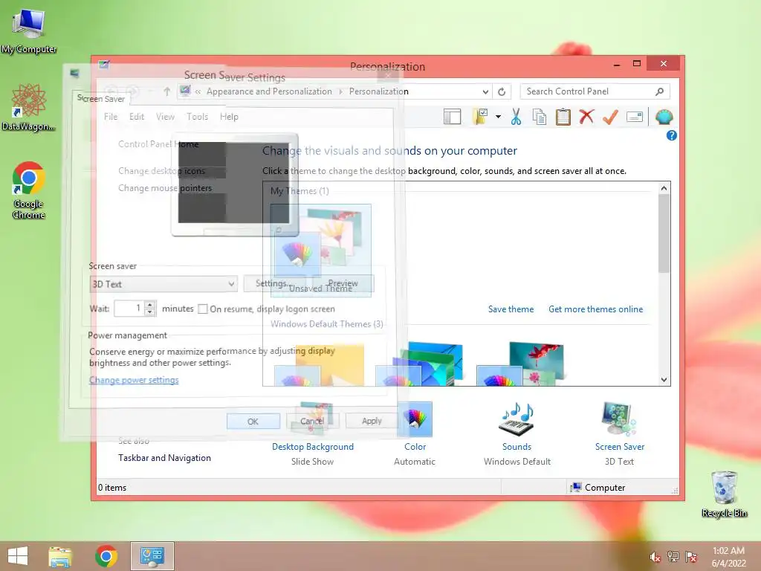
Task: Open the Sounds icon
Action: pyautogui.click(x=517, y=419)
